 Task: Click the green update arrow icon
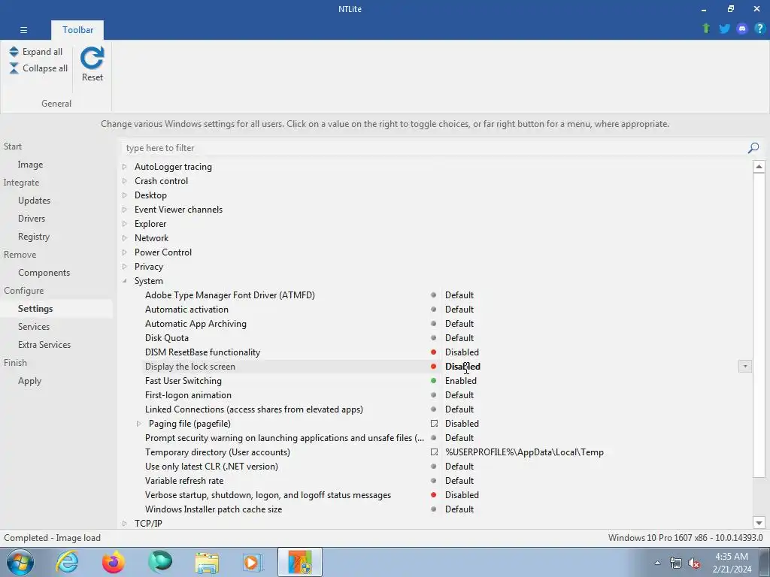tap(706, 29)
